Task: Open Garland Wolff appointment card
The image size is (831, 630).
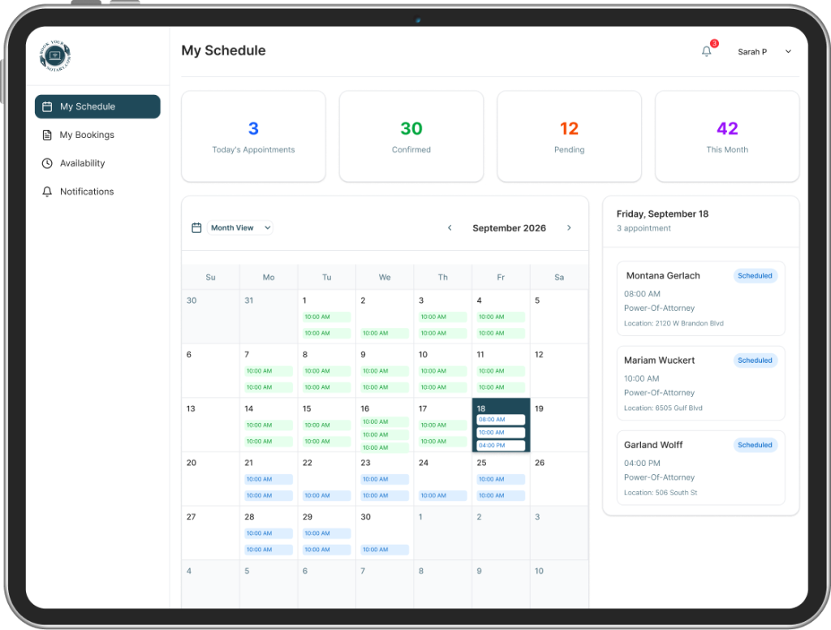Action: point(700,468)
